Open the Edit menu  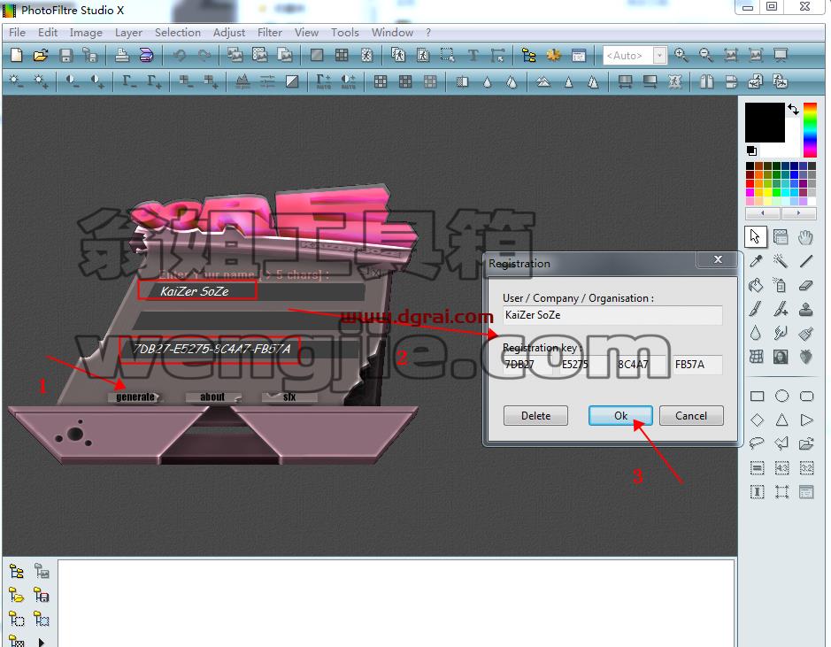[x=48, y=33]
